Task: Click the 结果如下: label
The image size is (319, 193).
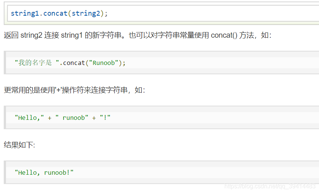Action: click(x=19, y=145)
